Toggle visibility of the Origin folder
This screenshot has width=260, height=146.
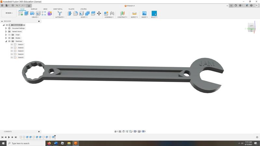pos(9,35)
